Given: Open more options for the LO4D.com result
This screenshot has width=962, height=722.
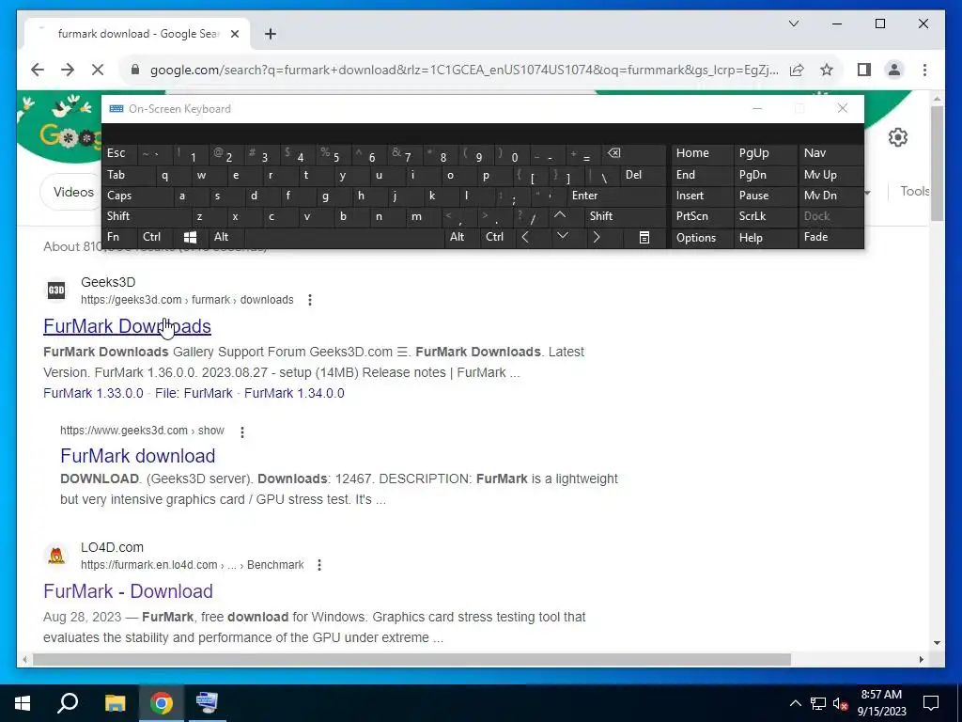Looking at the screenshot, I should click(x=319, y=565).
